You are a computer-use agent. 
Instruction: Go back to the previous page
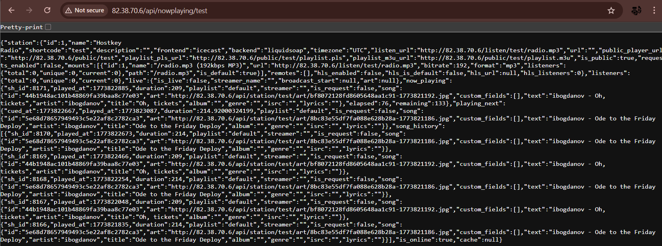coord(12,10)
